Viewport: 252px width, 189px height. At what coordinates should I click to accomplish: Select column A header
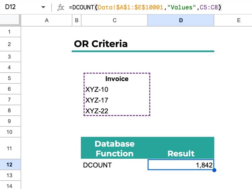pos(46,21)
